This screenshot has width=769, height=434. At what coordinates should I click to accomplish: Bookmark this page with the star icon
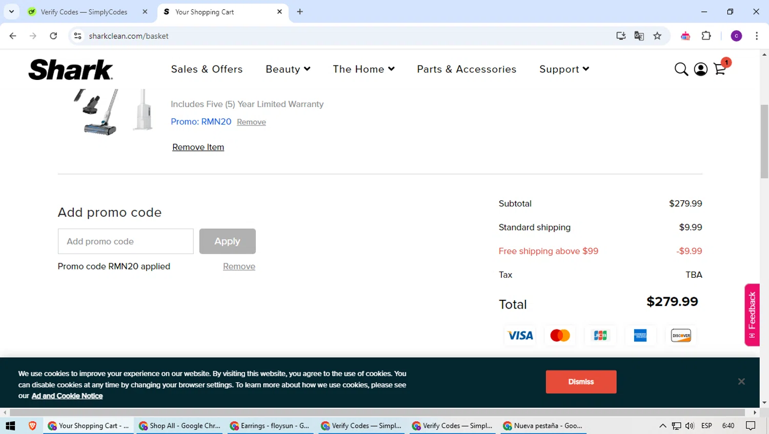657,36
